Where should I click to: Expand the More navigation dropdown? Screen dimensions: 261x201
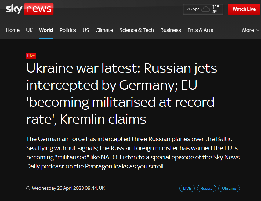click(251, 30)
